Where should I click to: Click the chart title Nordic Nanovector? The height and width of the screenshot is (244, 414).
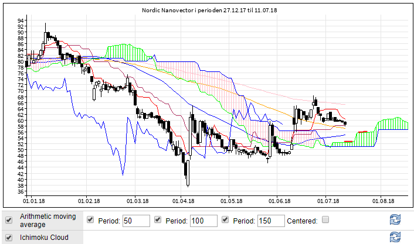[209, 11]
